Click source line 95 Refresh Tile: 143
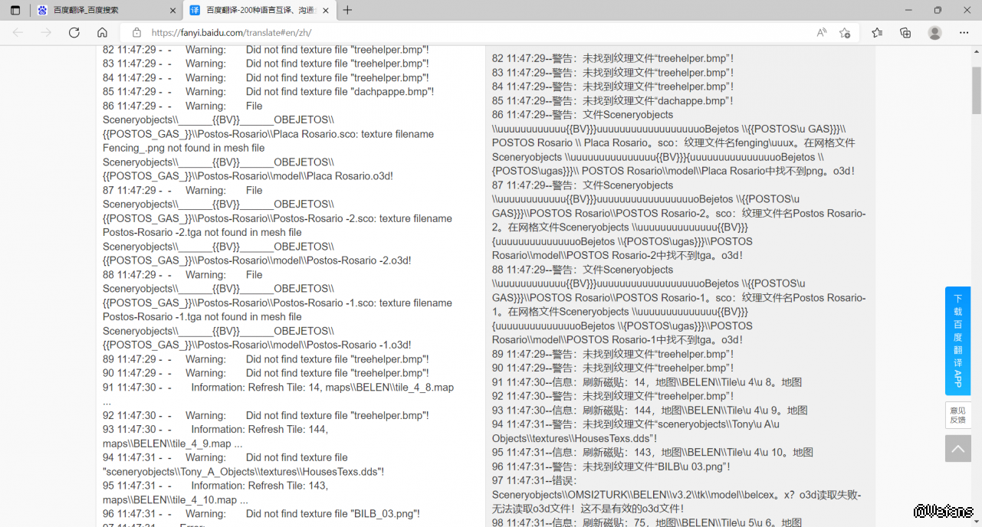The height and width of the screenshot is (527, 982). pyautogui.click(x=215, y=493)
